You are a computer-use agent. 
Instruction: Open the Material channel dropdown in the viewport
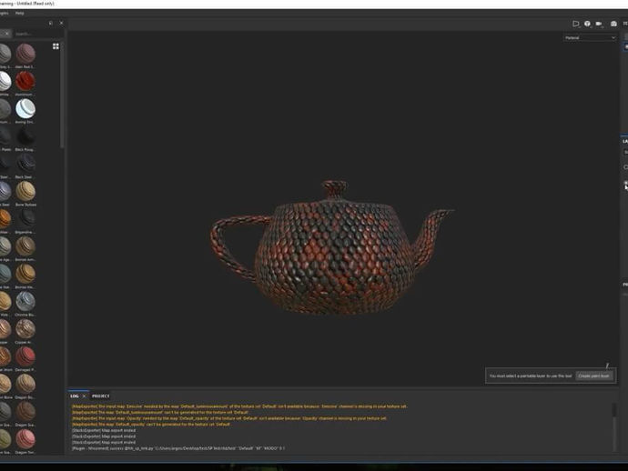coord(590,37)
